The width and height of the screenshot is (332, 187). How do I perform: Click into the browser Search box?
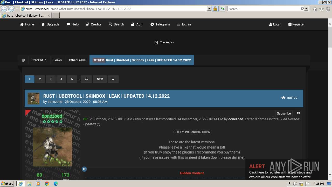[264, 9]
